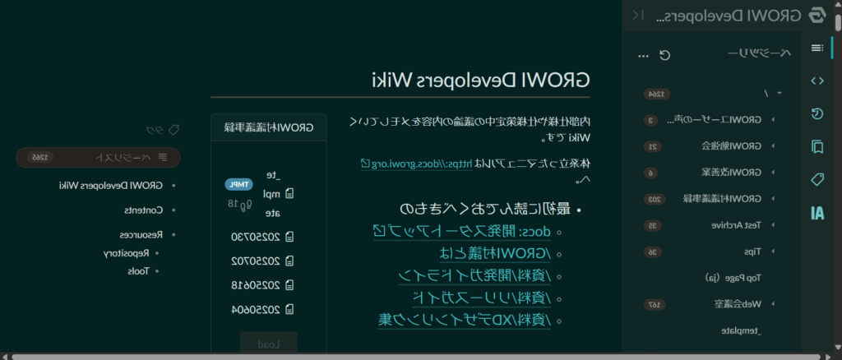This screenshot has height=360, width=842.
Task: Select _template in the page tree
Action: 741,330
